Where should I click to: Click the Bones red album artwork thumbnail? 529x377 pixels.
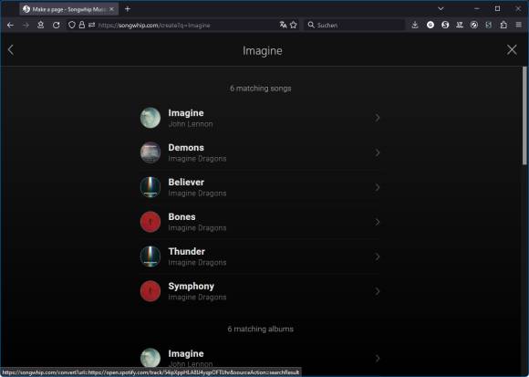click(x=150, y=222)
